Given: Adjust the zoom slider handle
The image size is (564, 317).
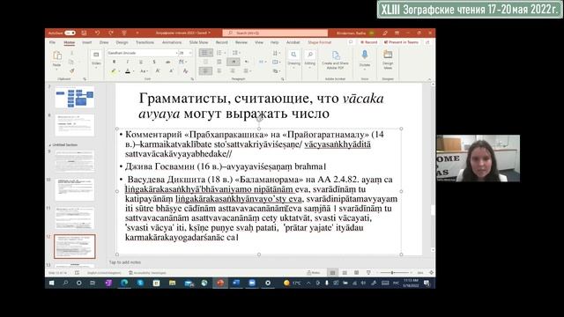Looking at the screenshot, I should pyautogui.click(x=392, y=273).
